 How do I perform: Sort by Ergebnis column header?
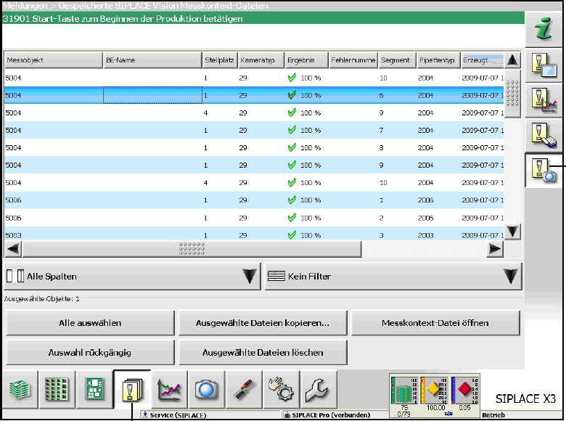coord(306,60)
